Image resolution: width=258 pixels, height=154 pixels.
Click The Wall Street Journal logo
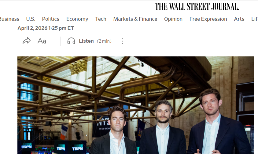coord(197,7)
